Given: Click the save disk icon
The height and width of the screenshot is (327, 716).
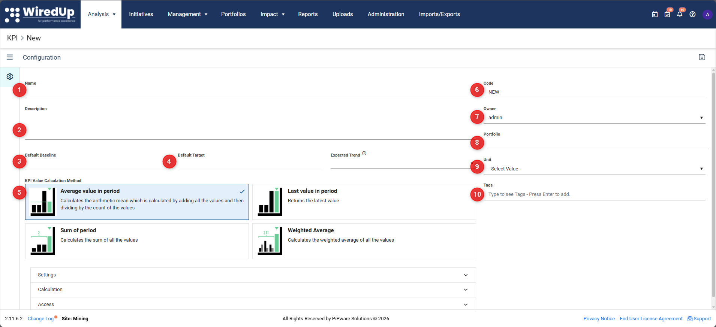Looking at the screenshot, I should coord(702,57).
